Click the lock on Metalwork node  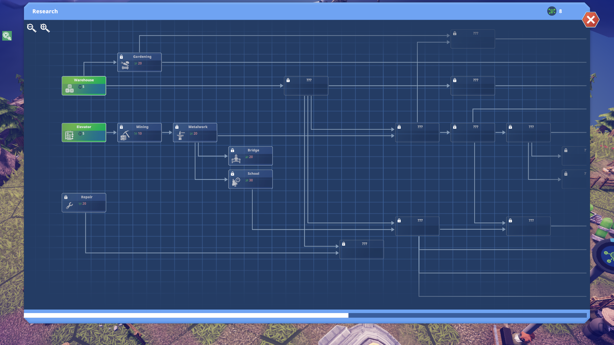(177, 127)
